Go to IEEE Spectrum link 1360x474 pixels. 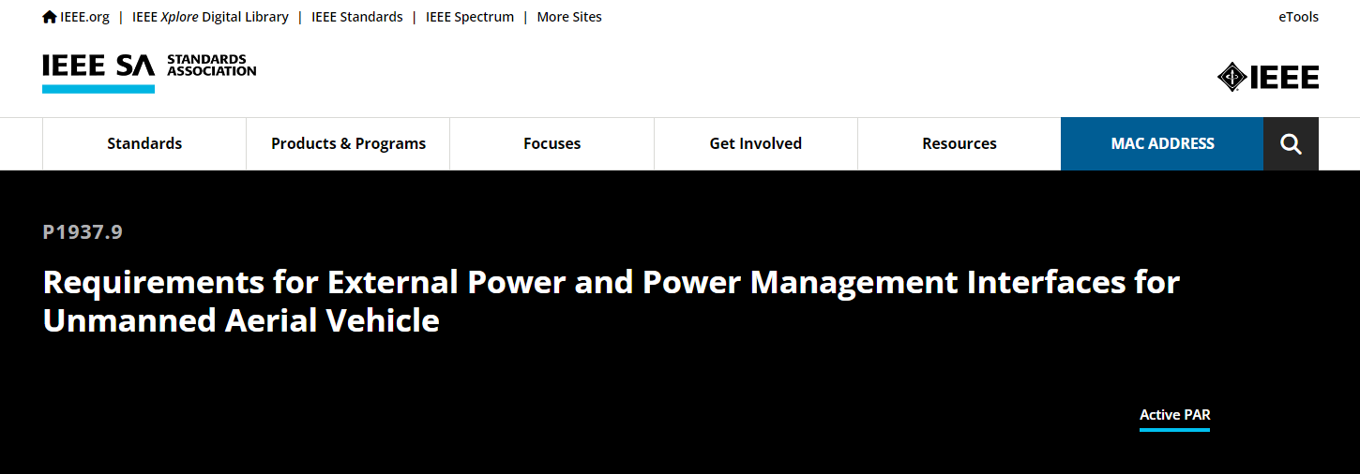tap(470, 17)
